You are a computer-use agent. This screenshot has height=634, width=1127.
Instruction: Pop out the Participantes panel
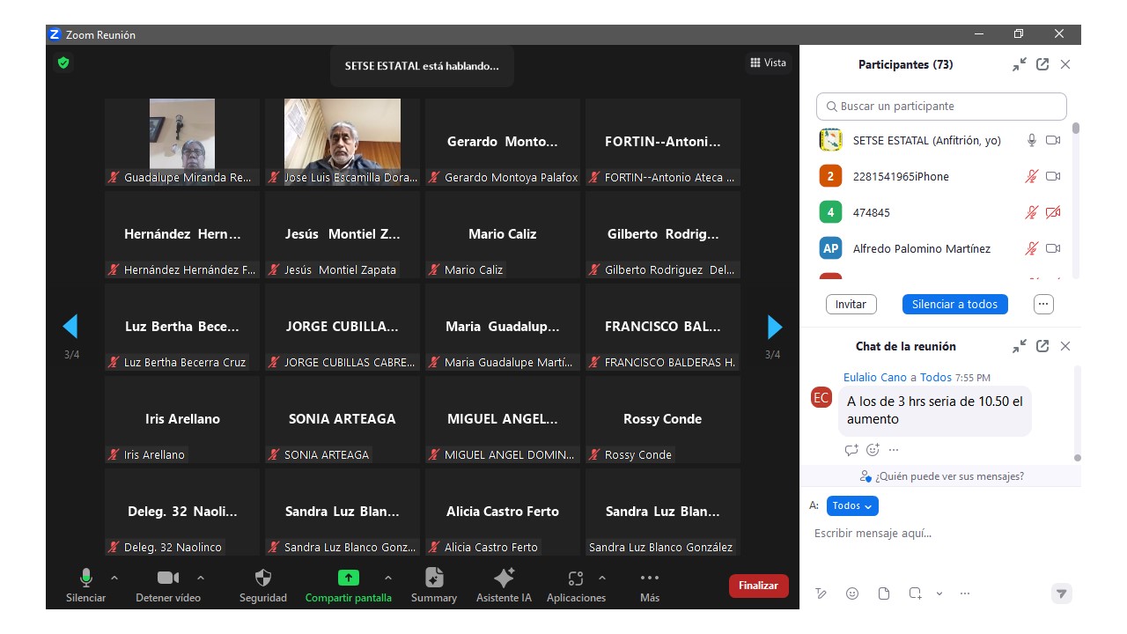pyautogui.click(x=1042, y=64)
